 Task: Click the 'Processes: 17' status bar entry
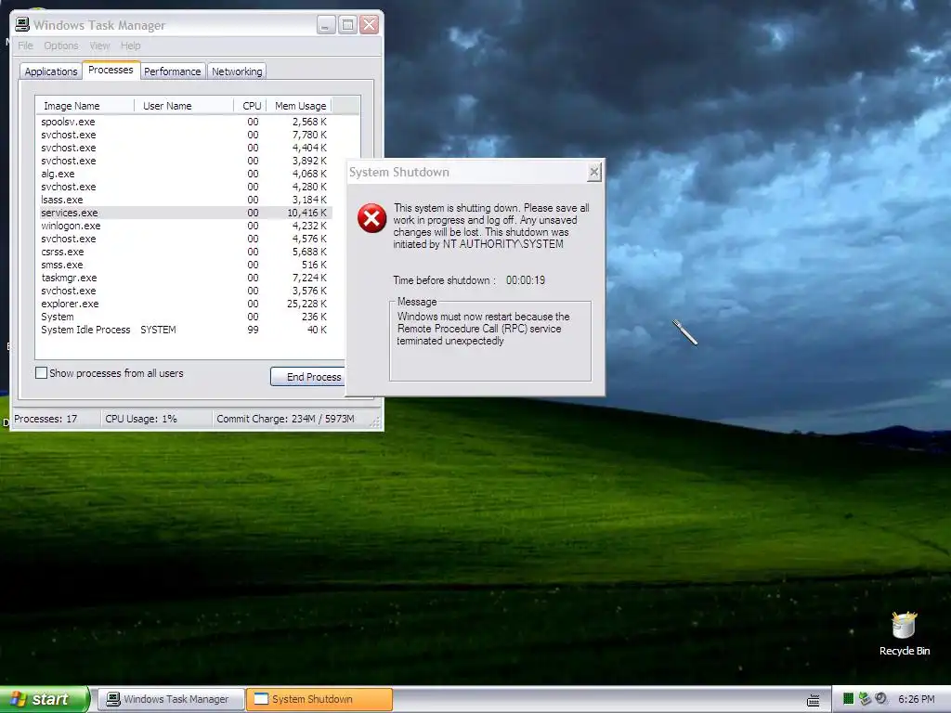[x=46, y=419]
